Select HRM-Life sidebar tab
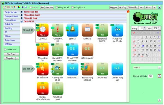 coord(11,44)
